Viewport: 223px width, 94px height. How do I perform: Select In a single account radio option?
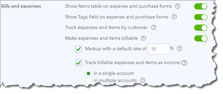tap(88, 74)
